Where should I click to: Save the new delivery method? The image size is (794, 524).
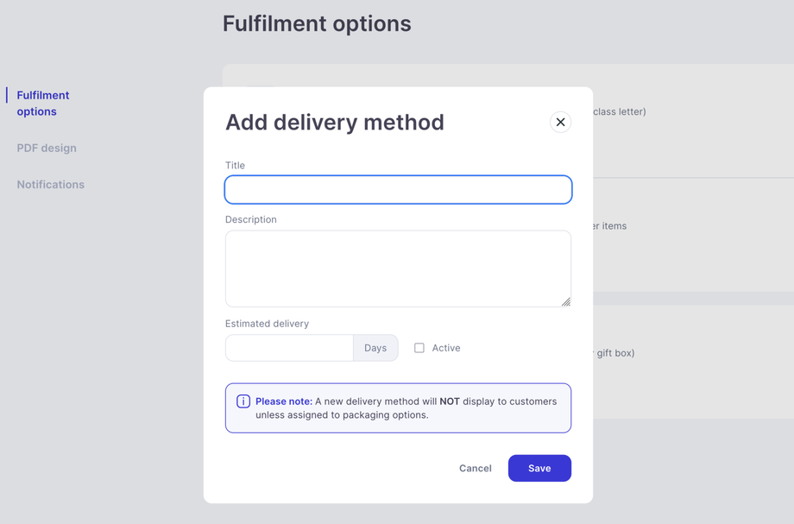point(539,468)
